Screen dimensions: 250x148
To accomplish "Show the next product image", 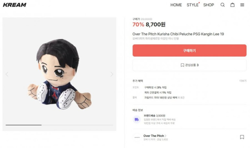I will click(112, 74).
